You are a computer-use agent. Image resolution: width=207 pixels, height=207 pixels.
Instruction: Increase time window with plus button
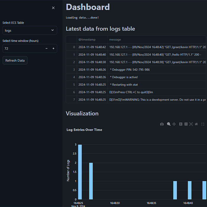click(53, 48)
